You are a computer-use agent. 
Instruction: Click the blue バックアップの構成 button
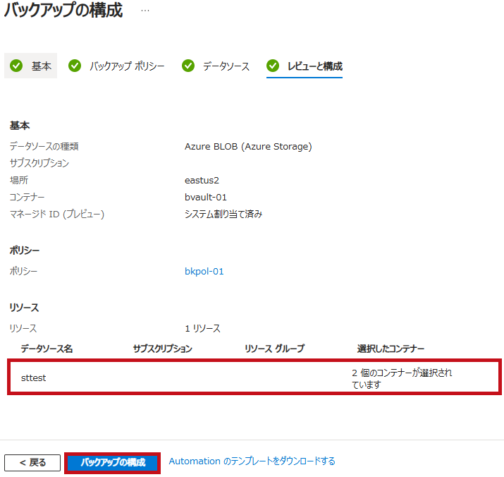pos(113,462)
